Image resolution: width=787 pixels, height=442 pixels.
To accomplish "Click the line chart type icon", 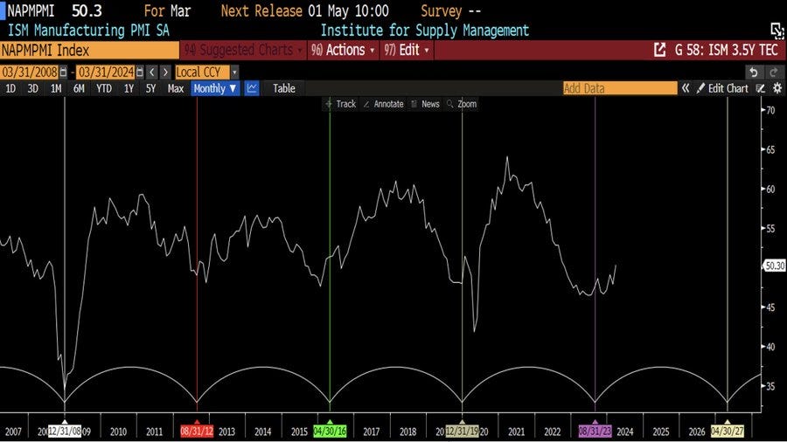I will pos(252,88).
